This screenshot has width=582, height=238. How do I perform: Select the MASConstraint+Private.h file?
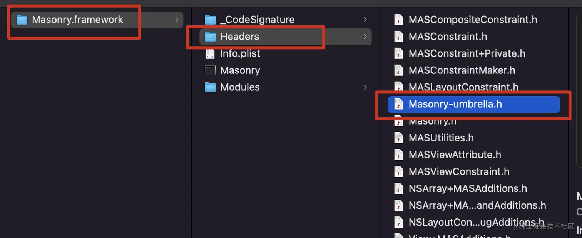click(467, 53)
